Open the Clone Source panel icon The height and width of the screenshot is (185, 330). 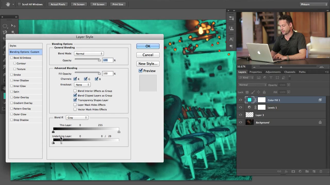click(231, 28)
